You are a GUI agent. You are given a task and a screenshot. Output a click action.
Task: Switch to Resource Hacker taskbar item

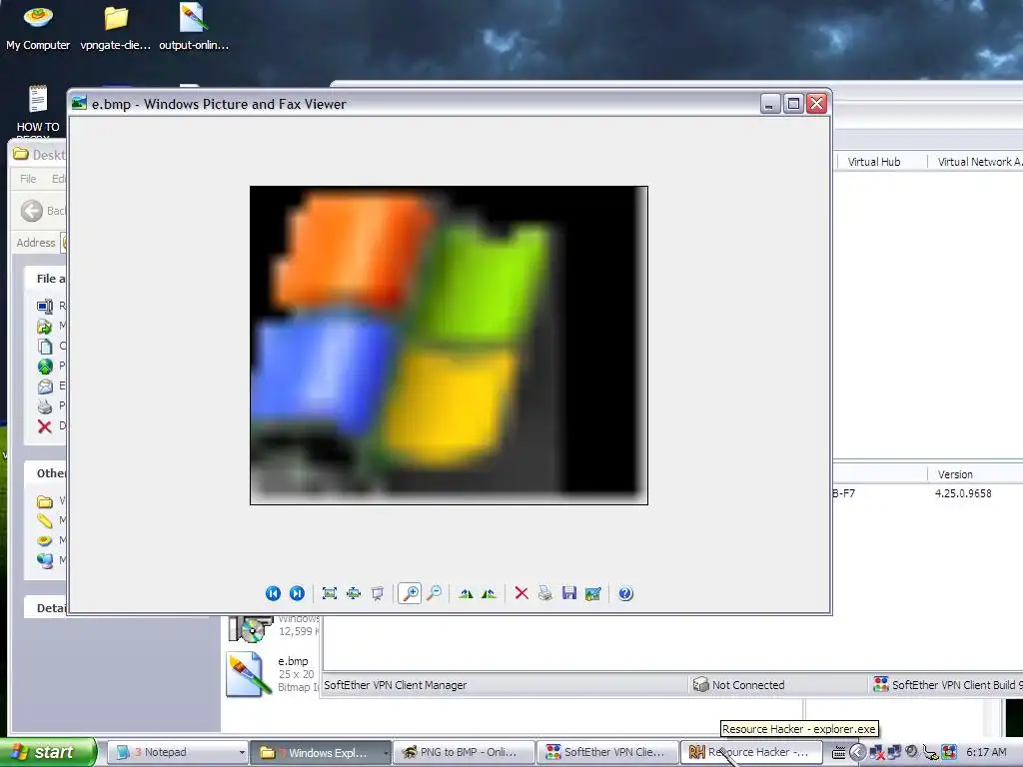pyautogui.click(x=750, y=752)
